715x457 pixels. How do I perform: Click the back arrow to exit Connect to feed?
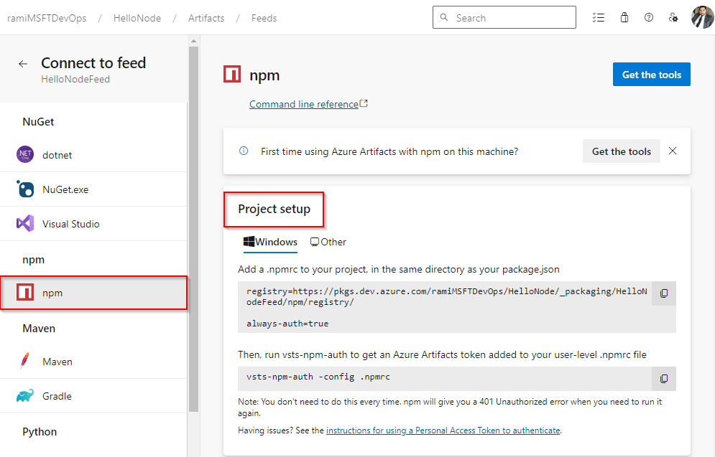[22, 63]
